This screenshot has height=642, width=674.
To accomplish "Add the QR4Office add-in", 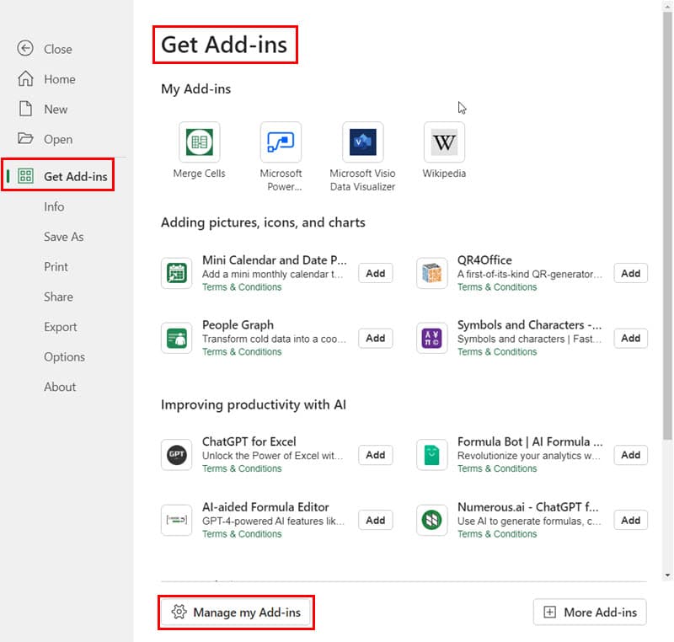I will (x=630, y=273).
